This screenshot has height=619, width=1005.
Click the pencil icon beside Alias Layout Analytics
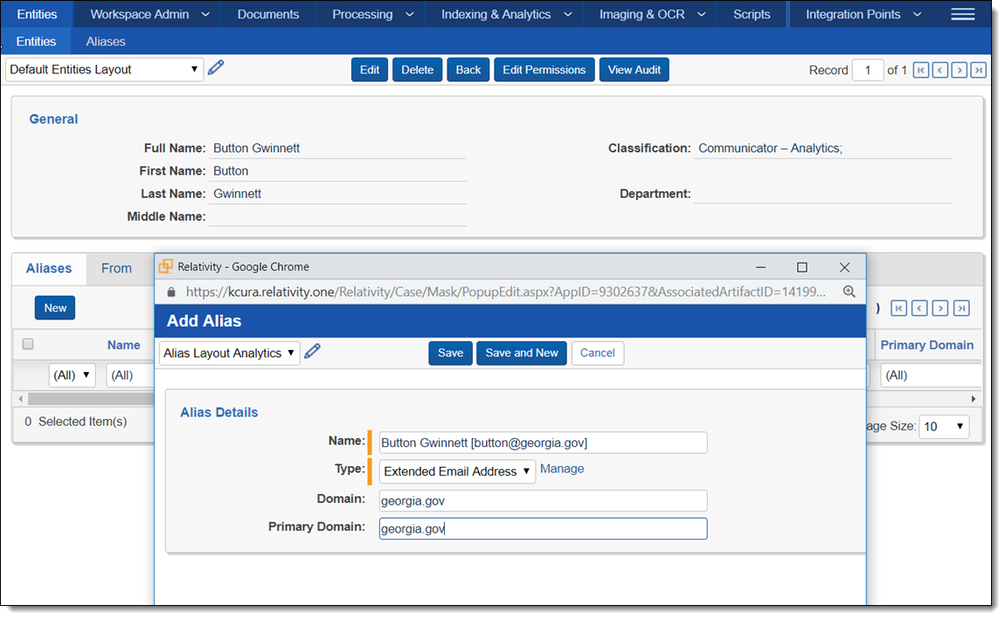pos(312,352)
